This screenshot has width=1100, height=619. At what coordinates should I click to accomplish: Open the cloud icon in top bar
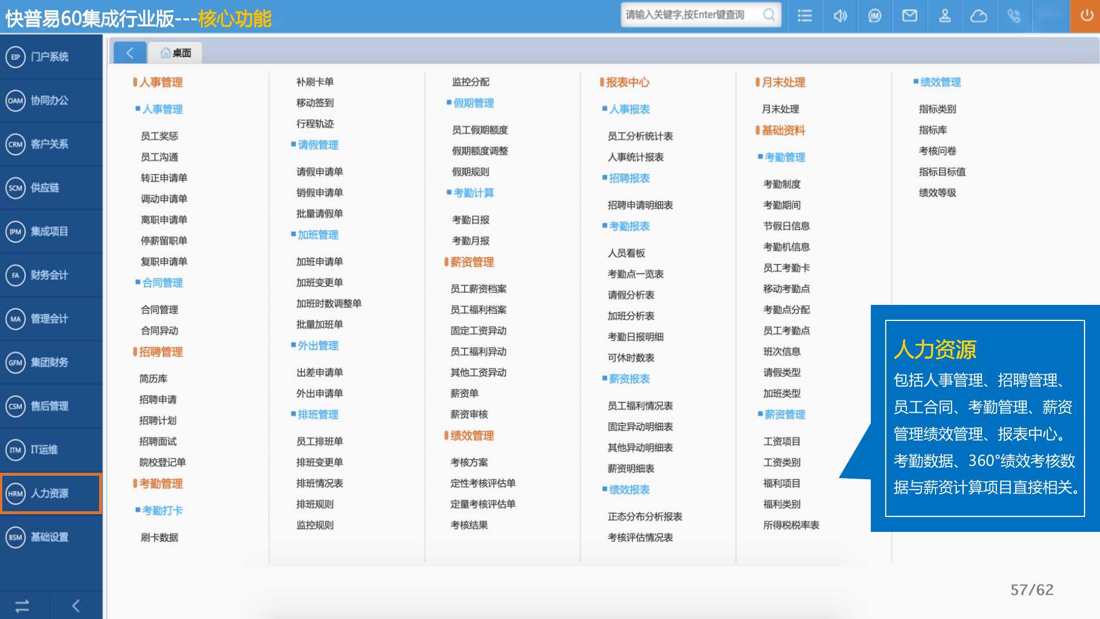[979, 15]
